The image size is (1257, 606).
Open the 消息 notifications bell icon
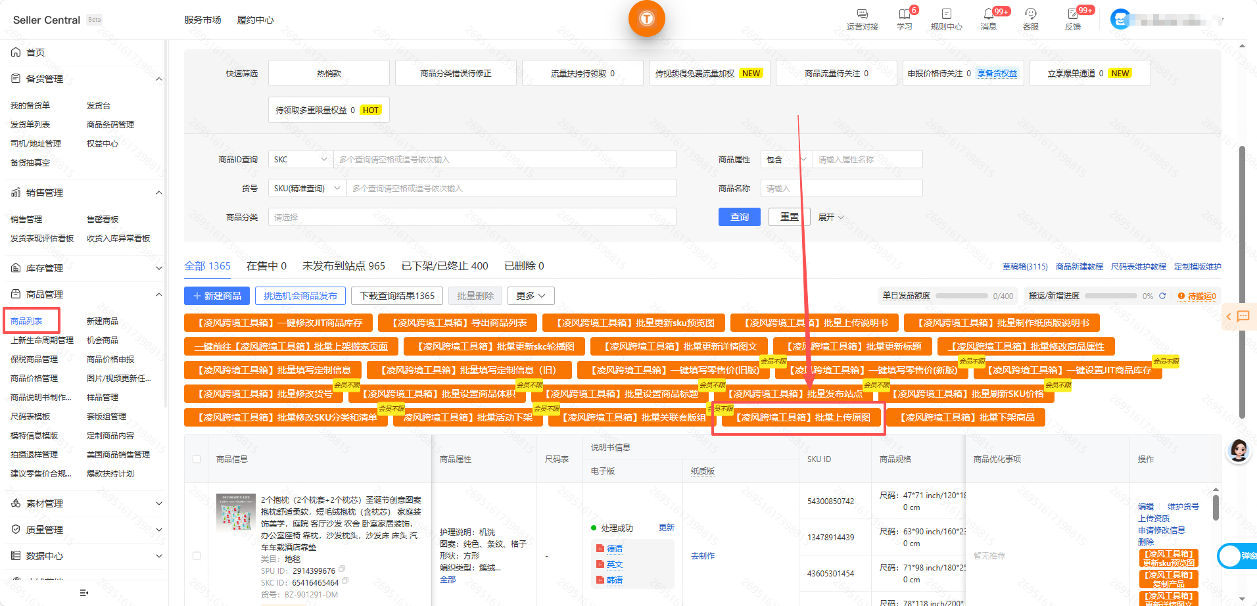tap(987, 14)
